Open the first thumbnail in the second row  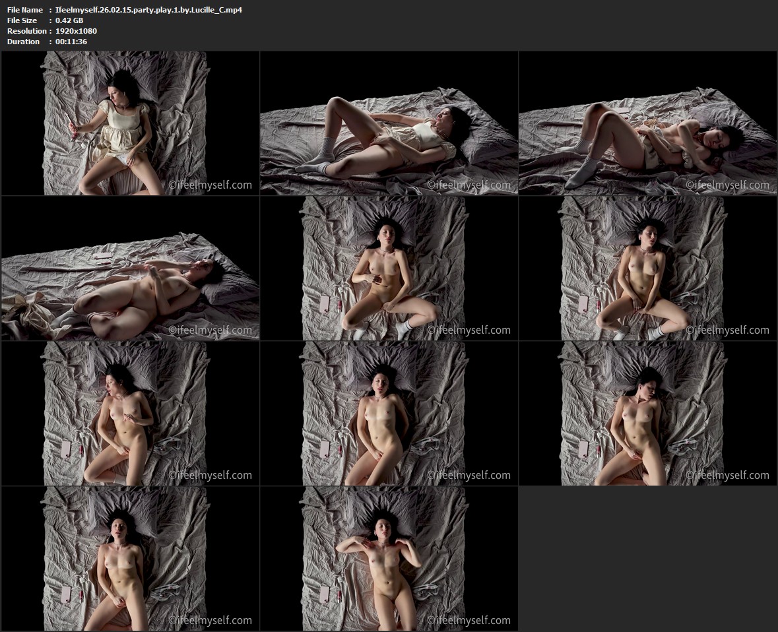(x=130, y=269)
